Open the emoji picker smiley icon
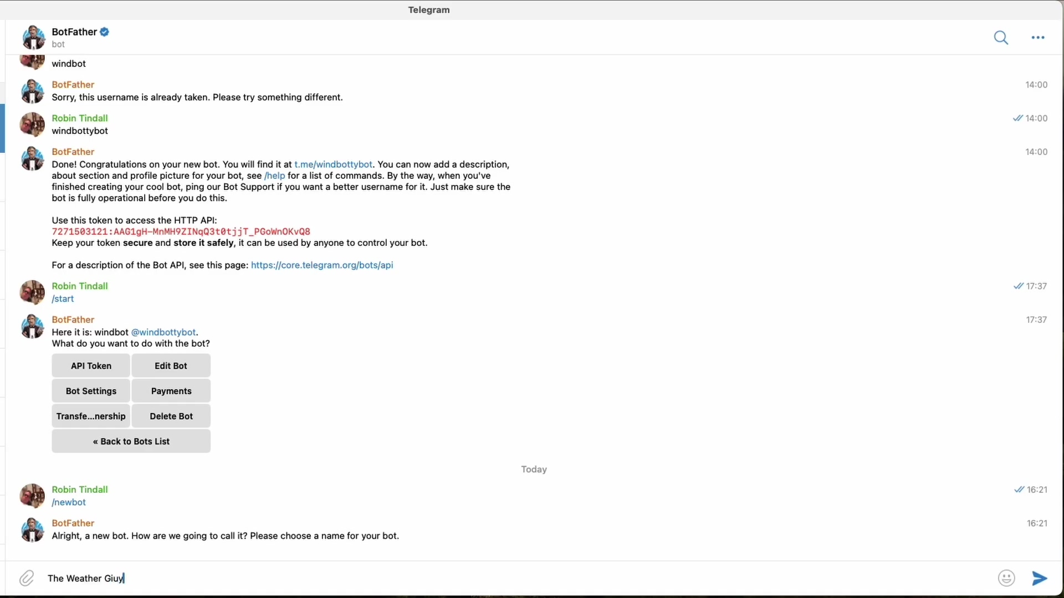1064x598 pixels. coord(1006,578)
